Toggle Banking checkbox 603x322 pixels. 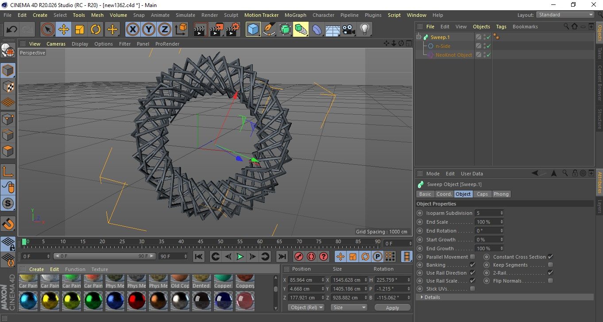point(472,265)
